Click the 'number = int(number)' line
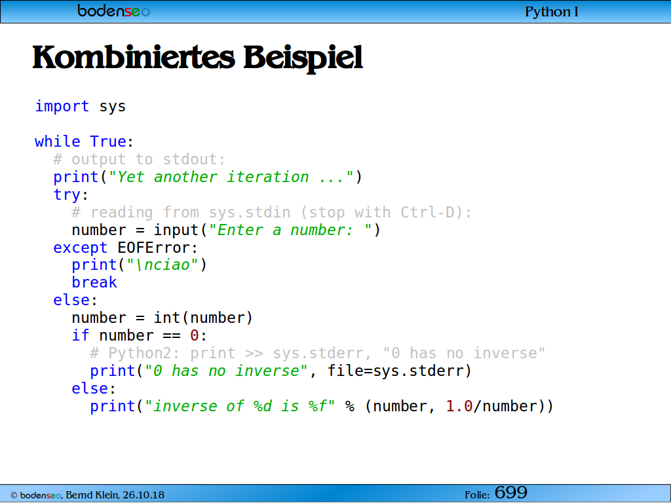 (x=163, y=318)
